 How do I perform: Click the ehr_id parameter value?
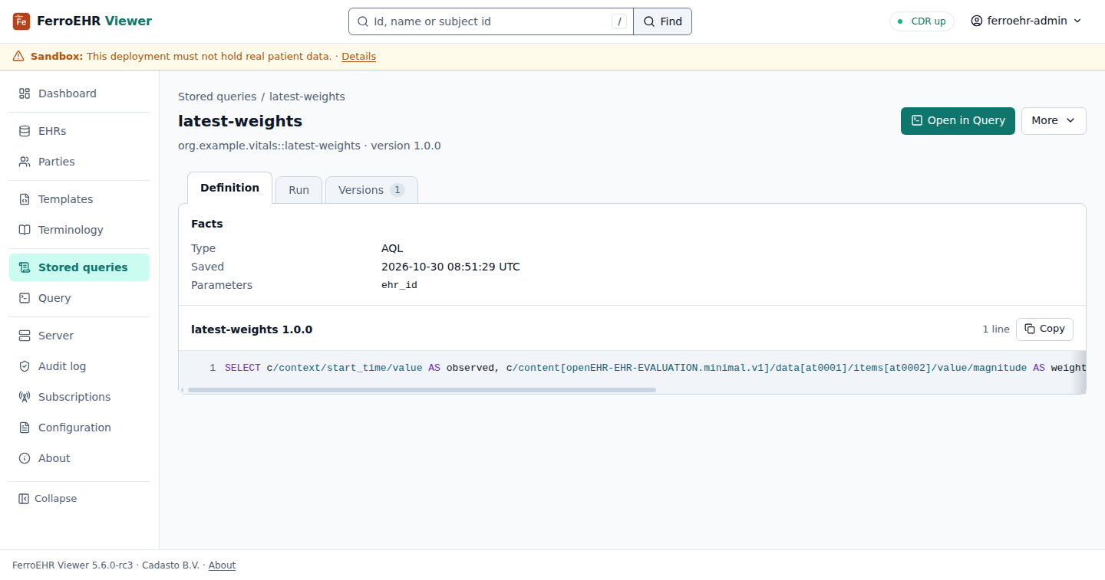[x=399, y=285]
